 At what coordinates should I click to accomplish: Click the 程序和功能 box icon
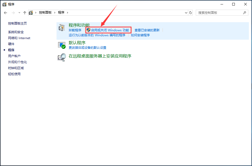click(62, 28)
